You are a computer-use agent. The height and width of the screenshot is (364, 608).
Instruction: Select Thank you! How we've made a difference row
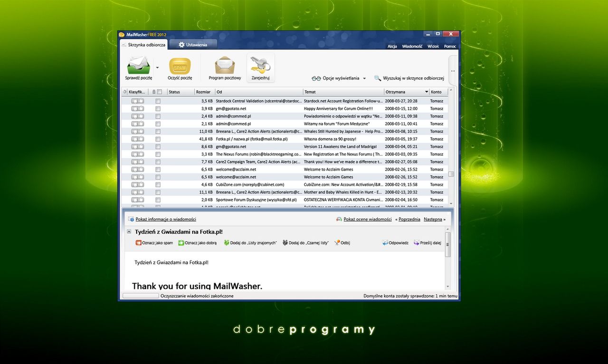point(285,162)
